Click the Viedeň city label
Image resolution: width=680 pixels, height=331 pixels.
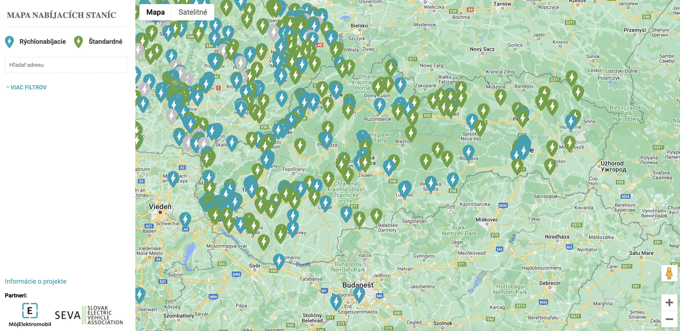coord(160,207)
